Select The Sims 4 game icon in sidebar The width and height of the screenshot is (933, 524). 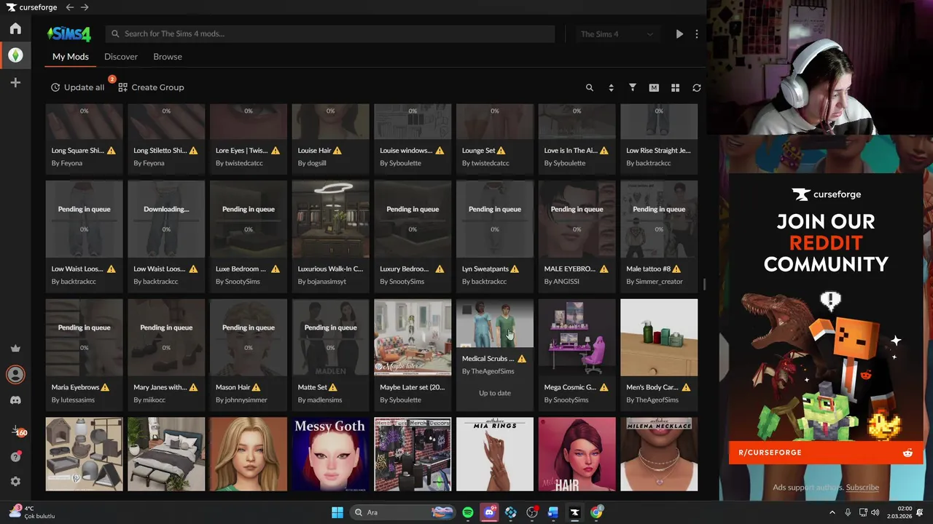tap(15, 55)
